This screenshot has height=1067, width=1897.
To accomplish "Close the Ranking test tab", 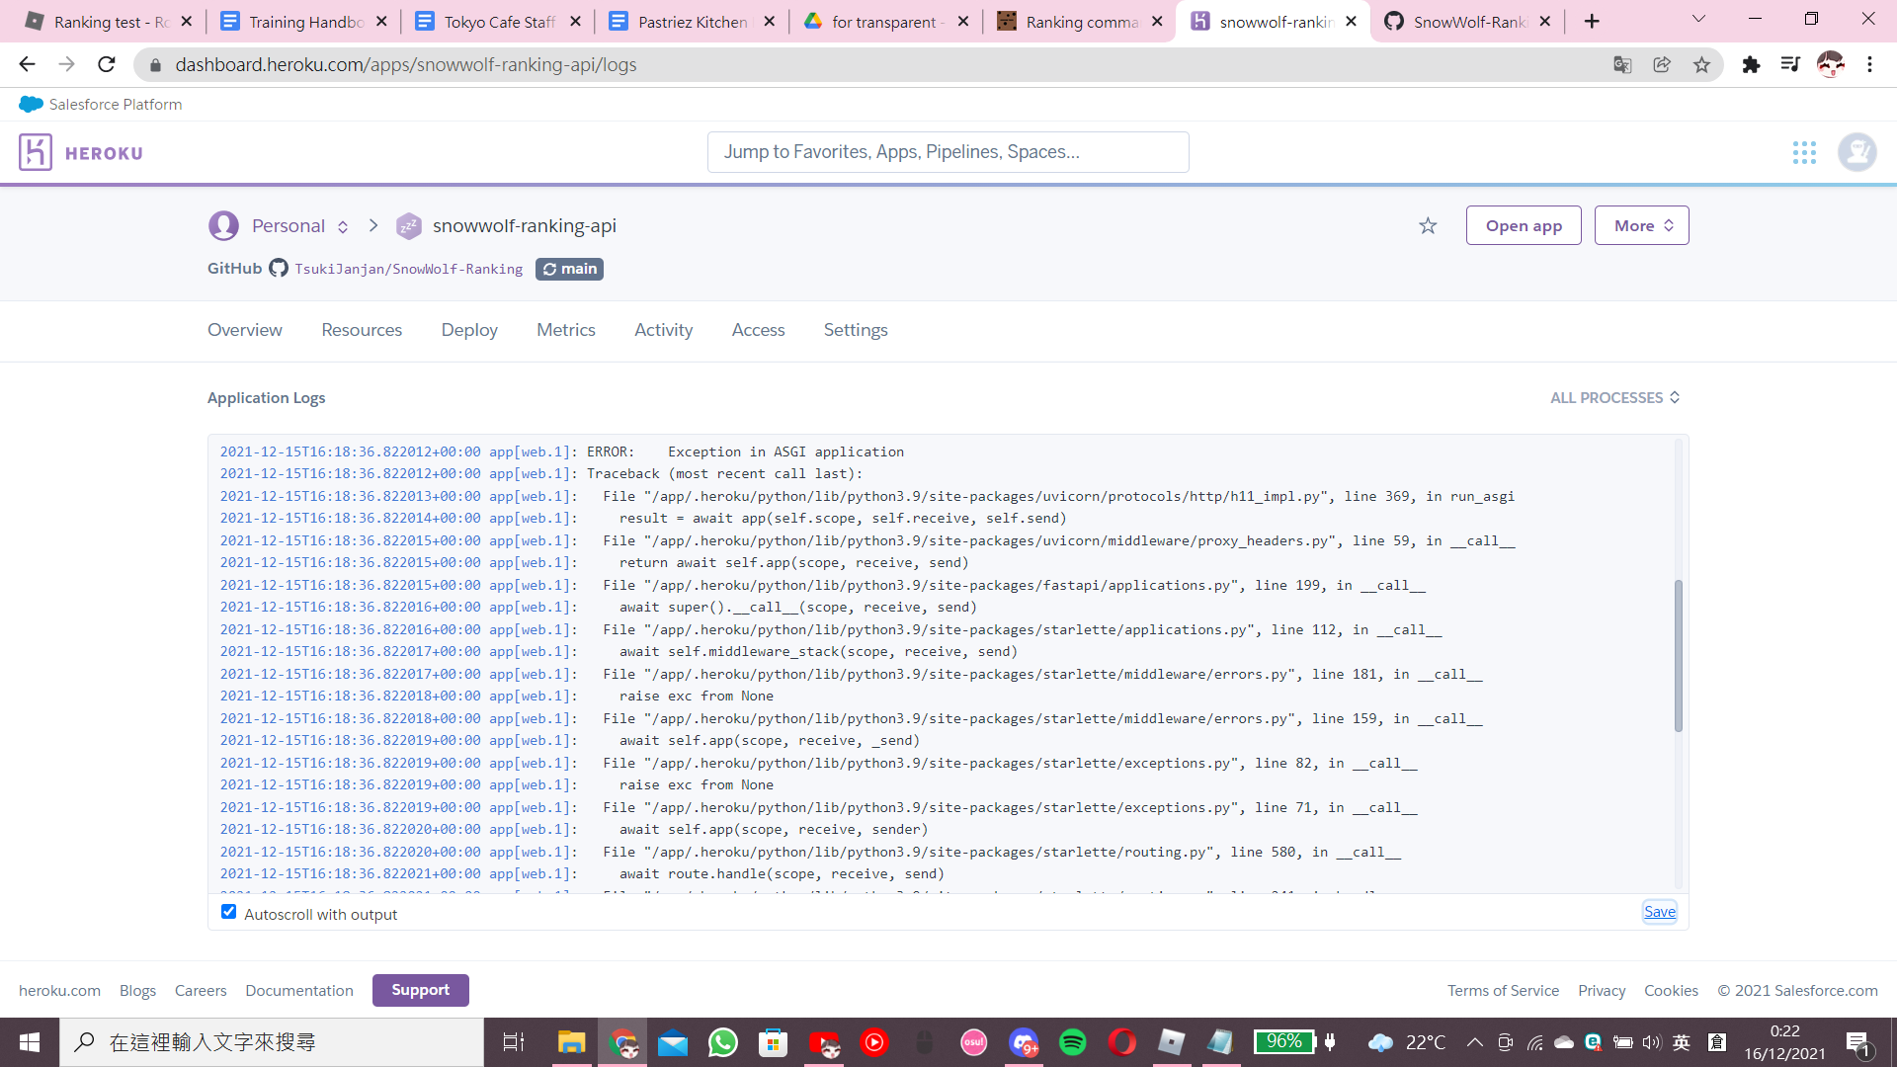I will [187, 22].
